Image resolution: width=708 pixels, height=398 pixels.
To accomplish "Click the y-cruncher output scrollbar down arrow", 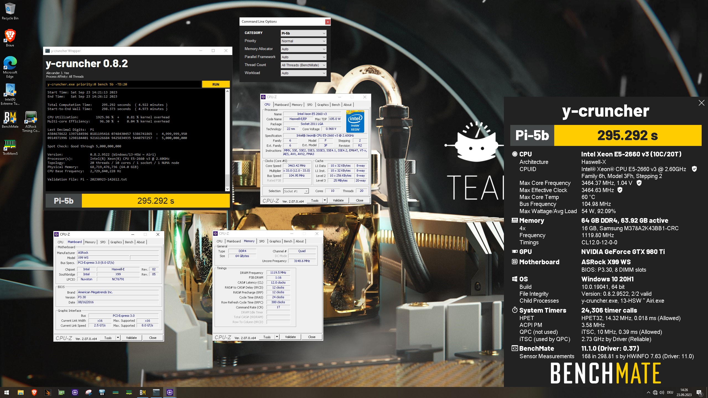I will [x=227, y=189].
